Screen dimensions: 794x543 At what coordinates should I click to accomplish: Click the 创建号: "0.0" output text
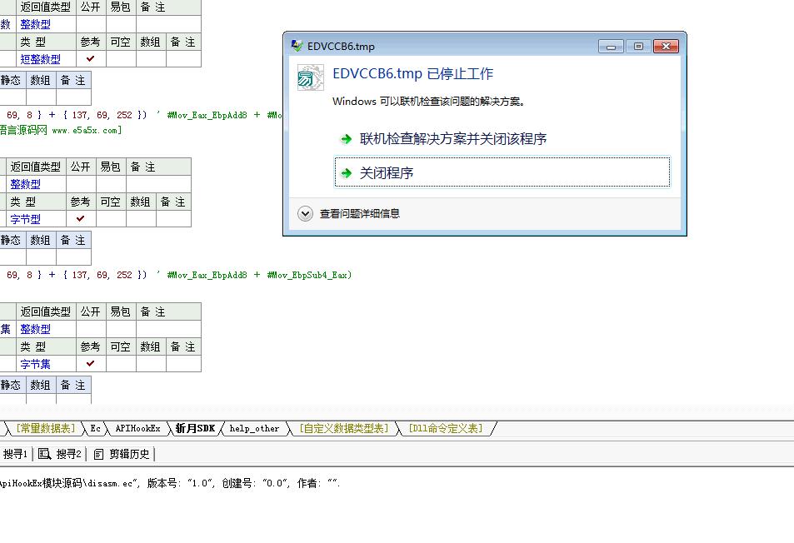[x=255, y=483]
